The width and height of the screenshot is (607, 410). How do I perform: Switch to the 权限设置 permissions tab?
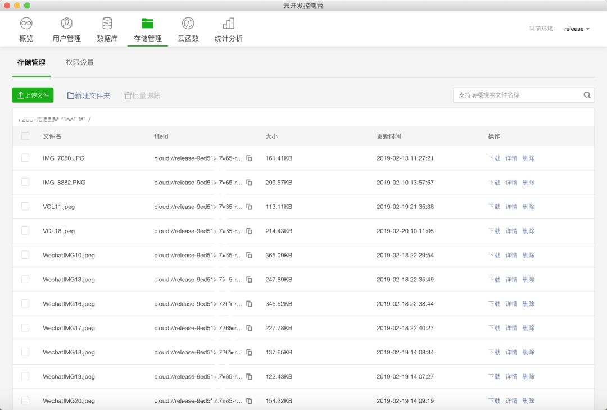click(80, 62)
